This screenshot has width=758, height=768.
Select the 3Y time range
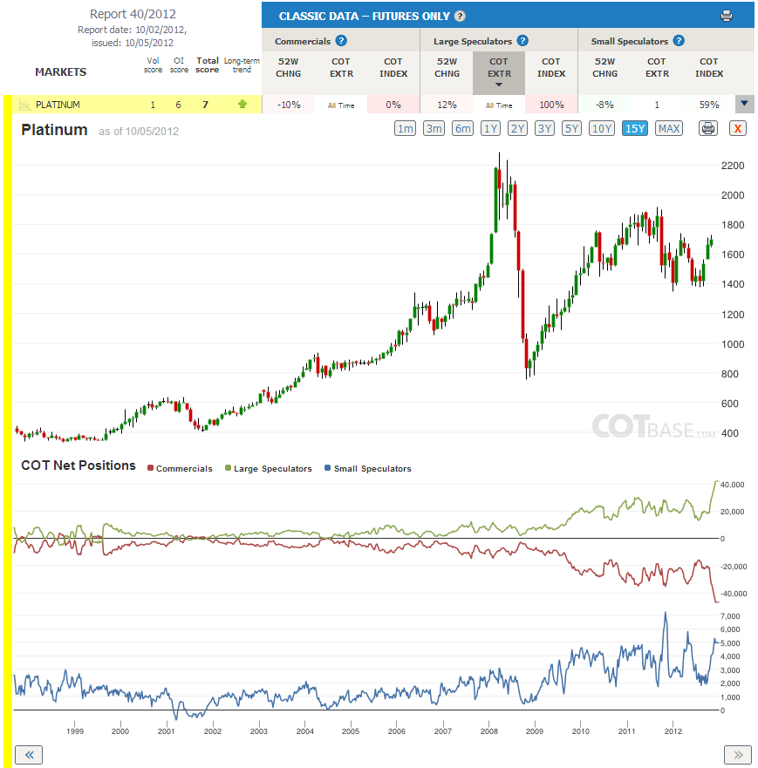[545, 128]
